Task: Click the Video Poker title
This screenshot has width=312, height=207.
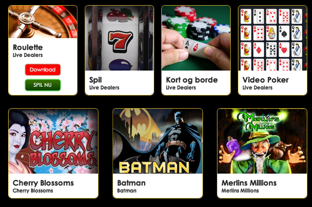Action: (x=265, y=80)
